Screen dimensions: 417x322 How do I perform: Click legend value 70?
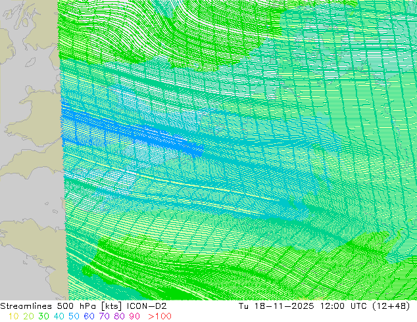pyautogui.click(x=104, y=316)
